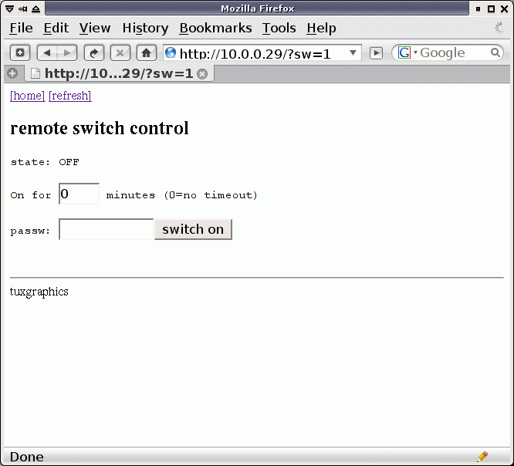
Task: Close the http://10...29/?sw=1 tab
Action: tap(202, 74)
